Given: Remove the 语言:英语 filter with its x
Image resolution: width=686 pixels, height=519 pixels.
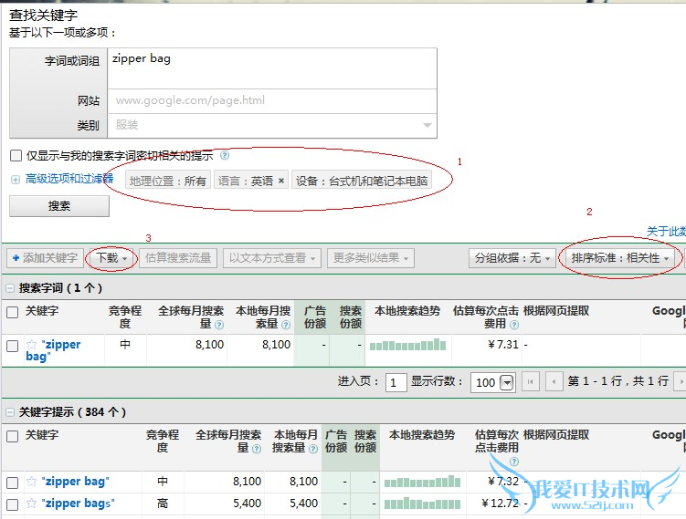Looking at the screenshot, I should click(280, 181).
